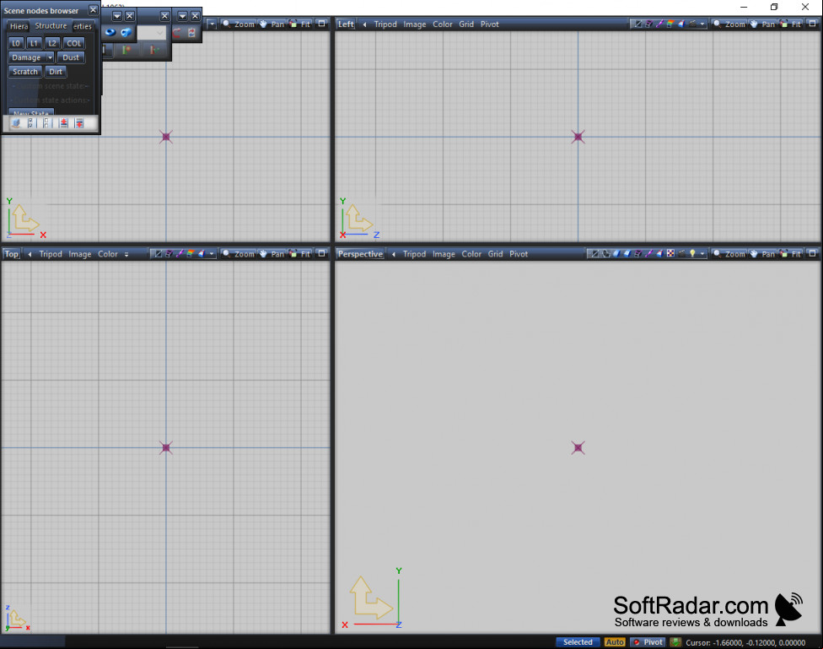The image size is (823, 649).
Task: Click Zoom tool in Left viewport
Action: 729,24
